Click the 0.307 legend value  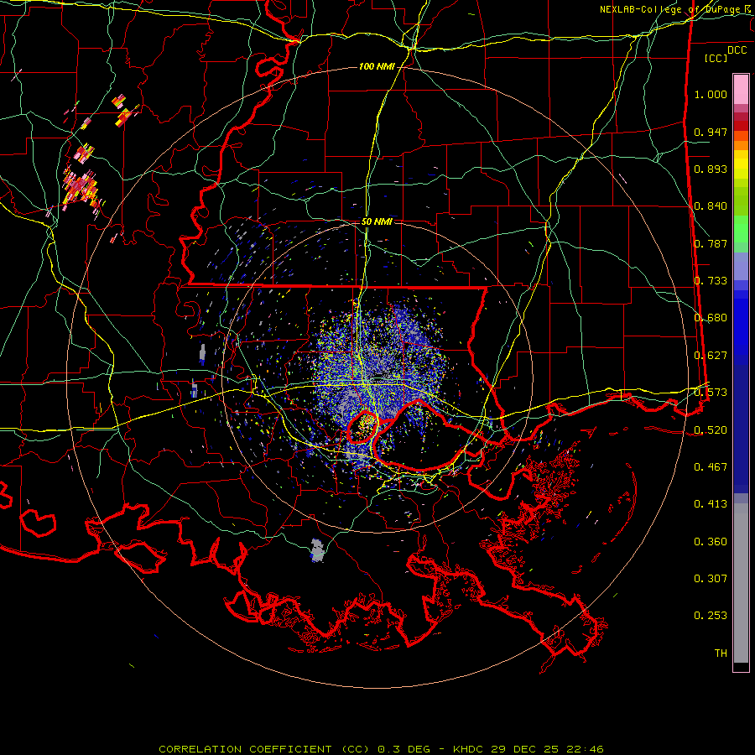click(711, 579)
